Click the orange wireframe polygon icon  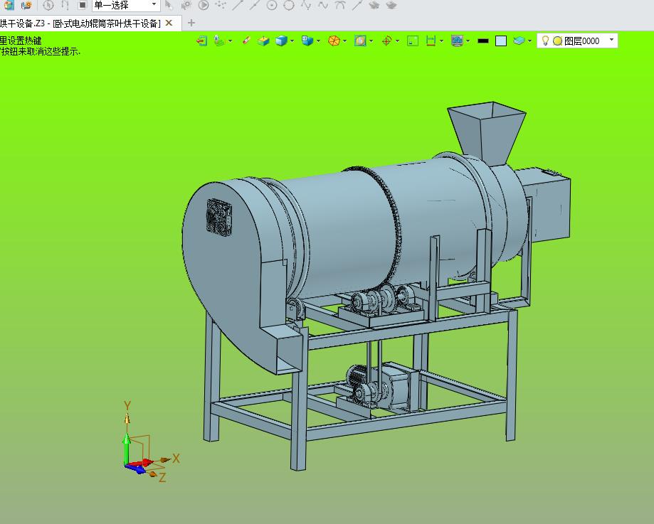click(334, 41)
